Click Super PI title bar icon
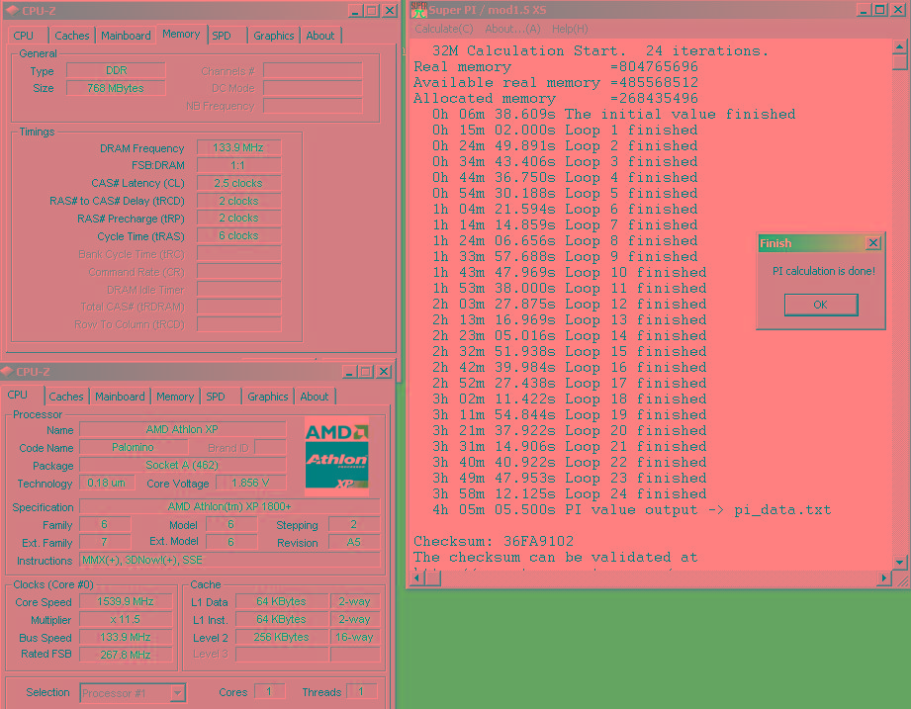The image size is (911, 709). point(418,10)
